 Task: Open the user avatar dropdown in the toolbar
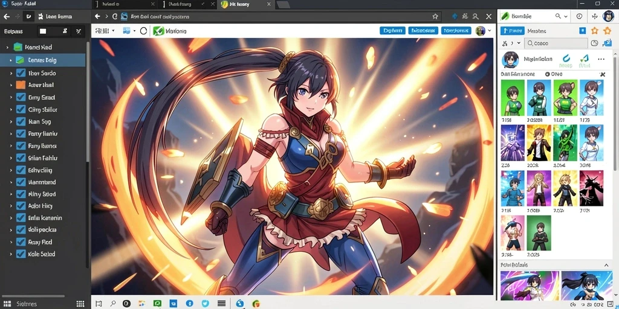484,31
